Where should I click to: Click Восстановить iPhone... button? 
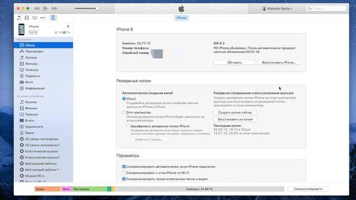point(279,62)
